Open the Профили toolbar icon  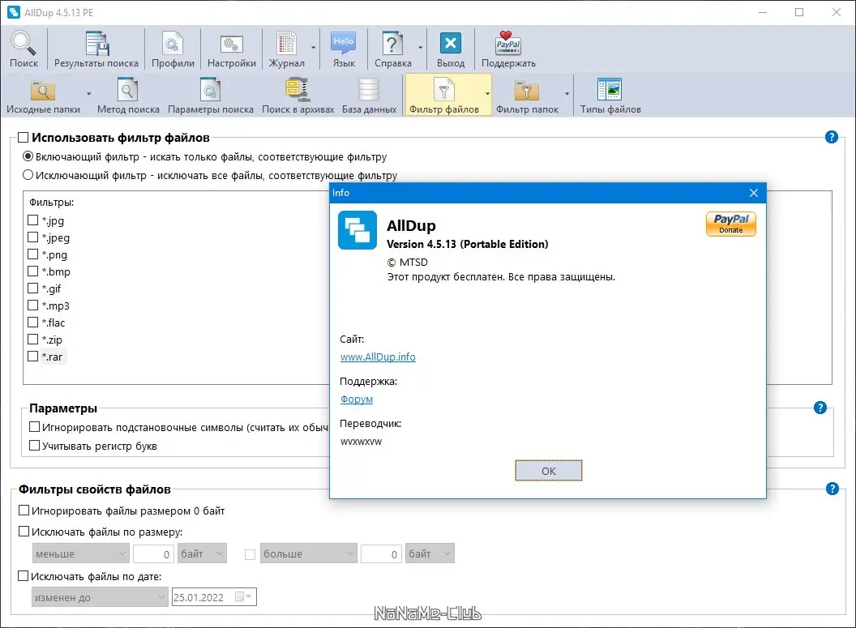point(173,49)
